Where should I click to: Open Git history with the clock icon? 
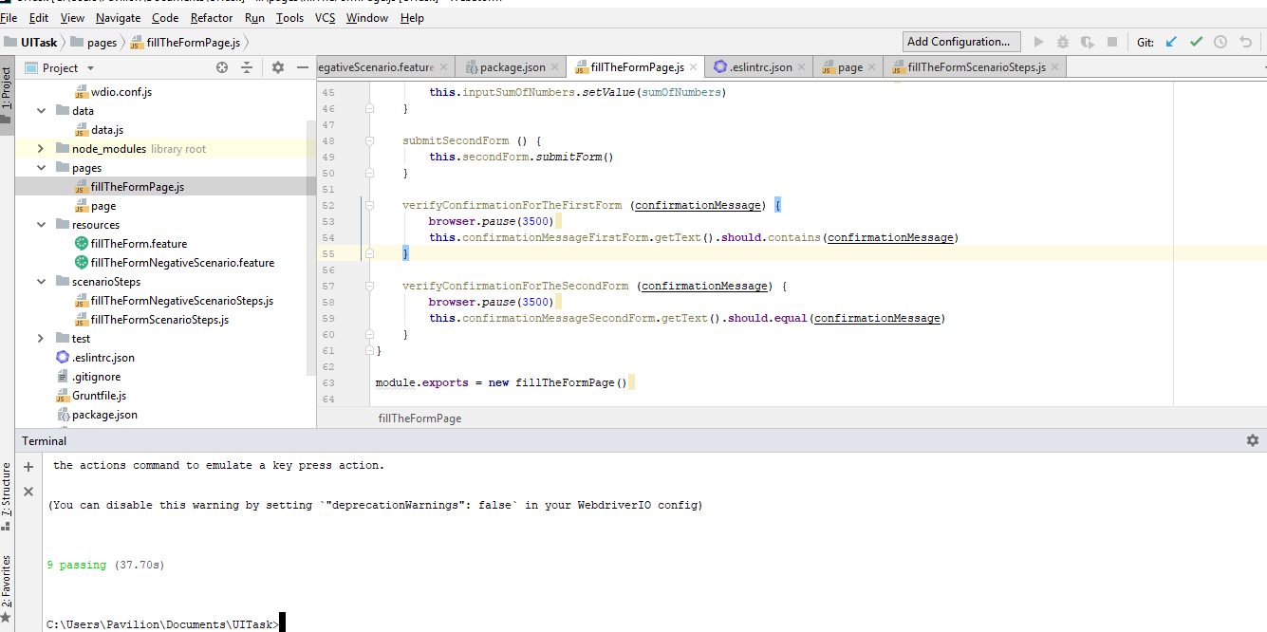coord(1218,41)
